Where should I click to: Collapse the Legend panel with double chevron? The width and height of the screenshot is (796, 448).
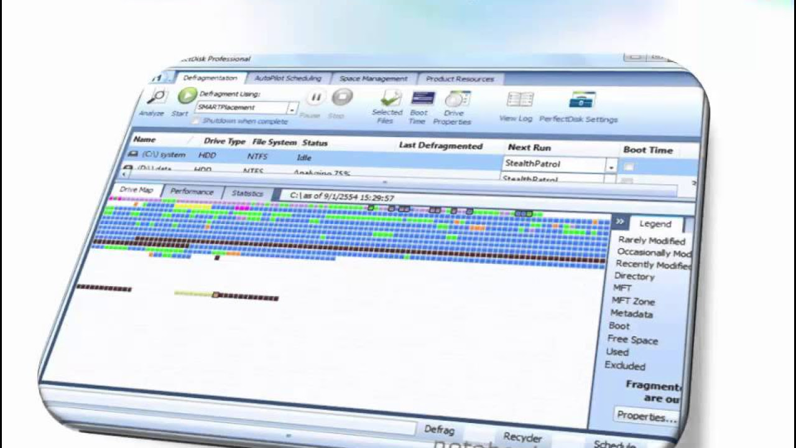[619, 222]
